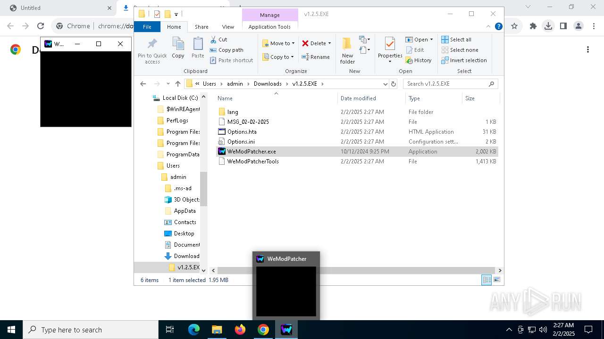Open Windows Start menu

[11, 330]
